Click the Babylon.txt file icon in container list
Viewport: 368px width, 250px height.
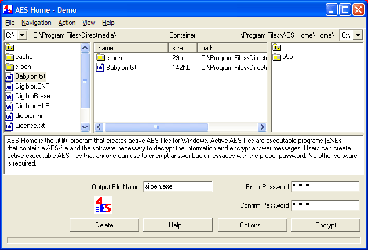[100, 67]
